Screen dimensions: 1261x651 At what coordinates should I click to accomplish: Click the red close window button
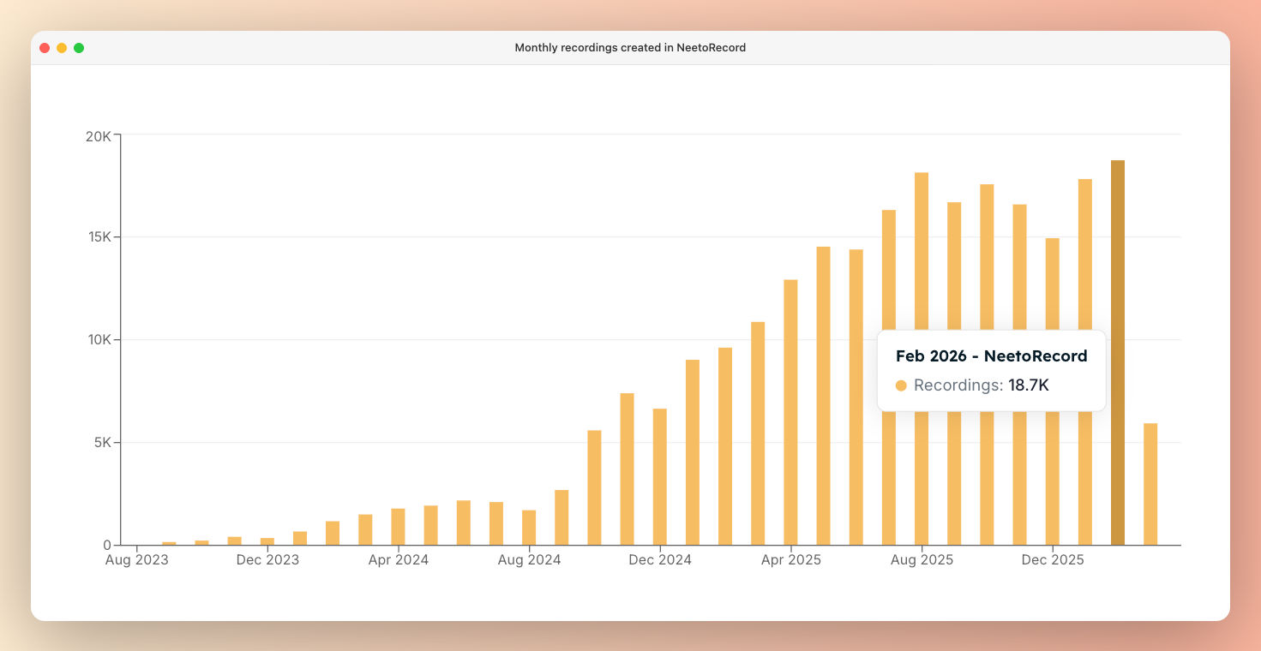click(45, 48)
